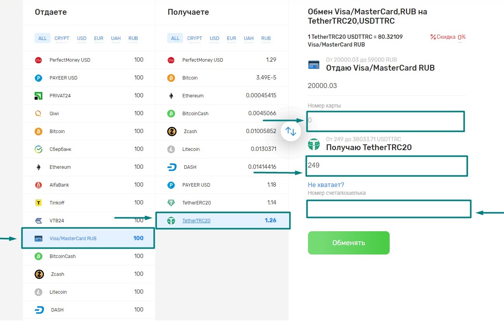Screen dimensions: 504x322
Task: Filter Получаете list by UAH tab
Action: pos(248,38)
